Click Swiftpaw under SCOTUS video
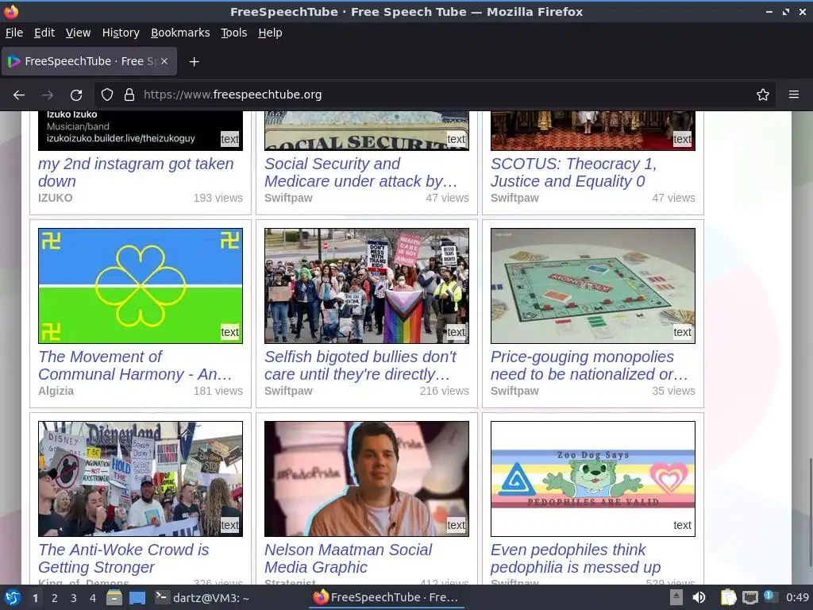 click(x=514, y=198)
